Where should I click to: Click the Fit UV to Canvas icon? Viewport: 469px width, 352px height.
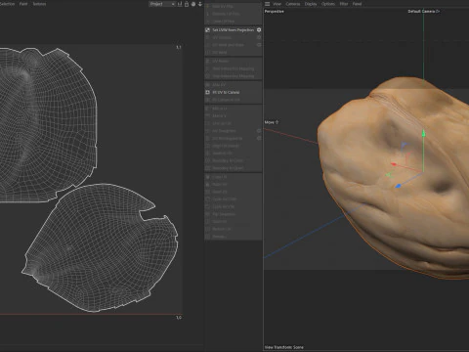click(207, 92)
